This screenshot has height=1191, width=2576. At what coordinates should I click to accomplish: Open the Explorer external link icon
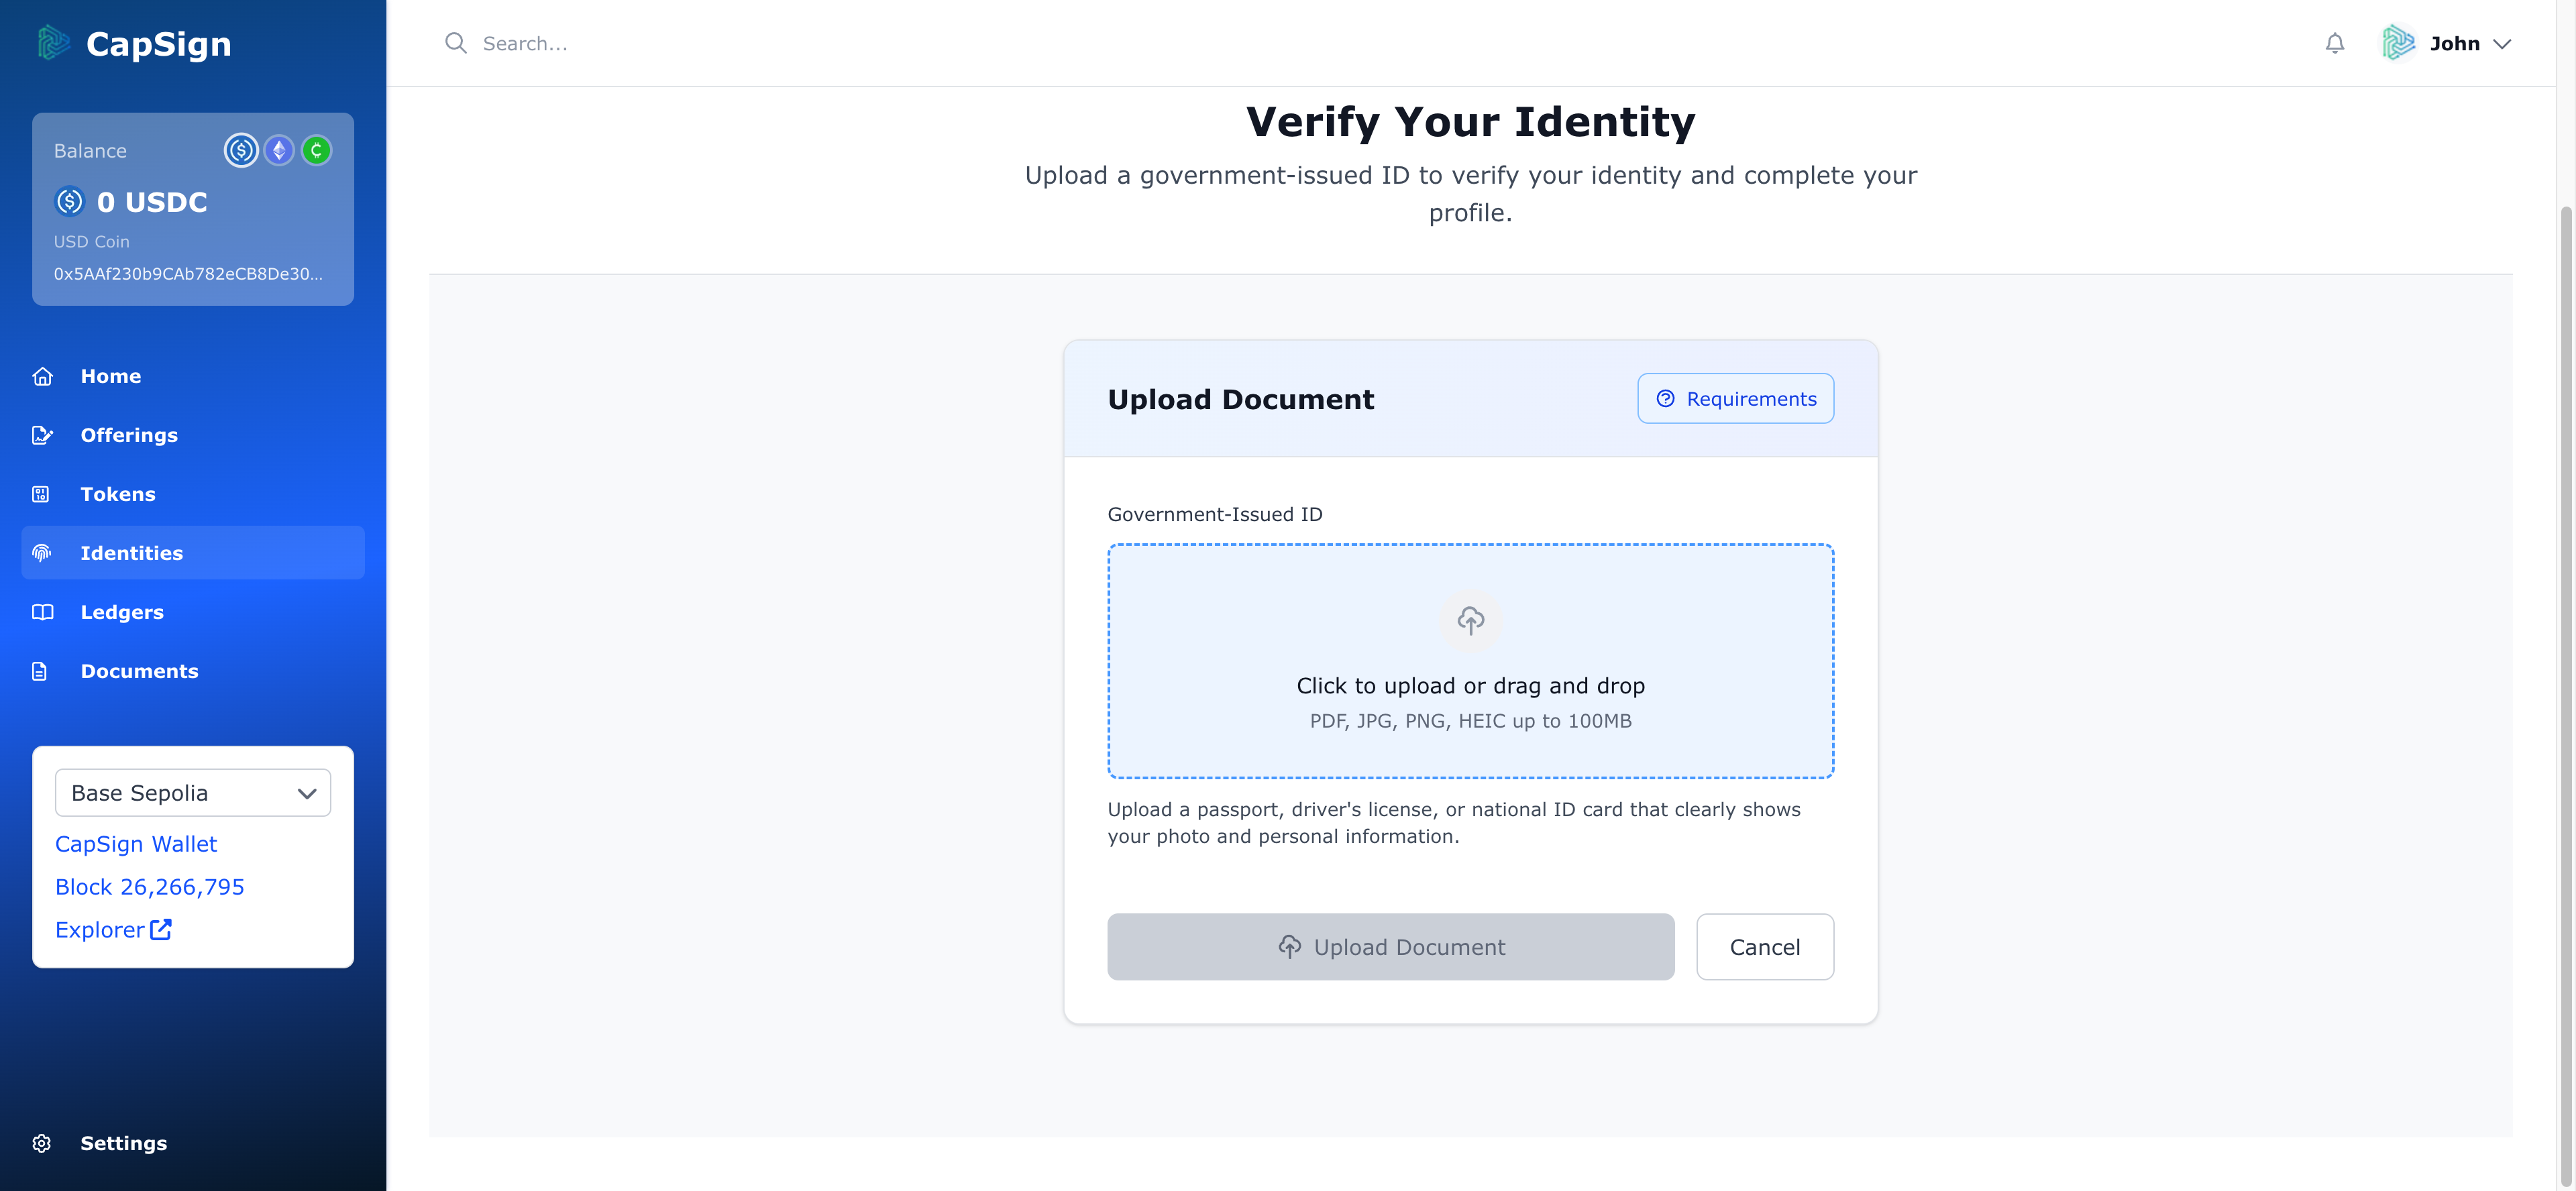pos(161,929)
